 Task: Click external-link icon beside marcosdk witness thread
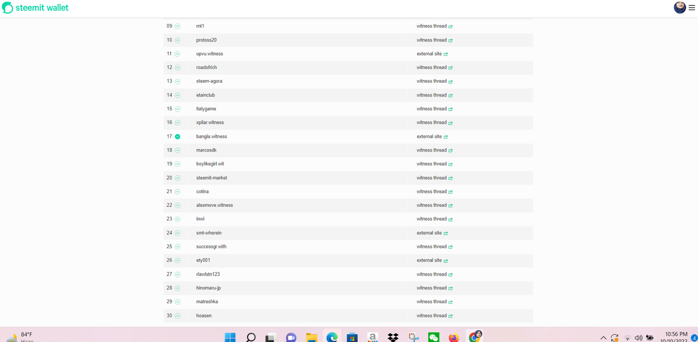(450, 150)
